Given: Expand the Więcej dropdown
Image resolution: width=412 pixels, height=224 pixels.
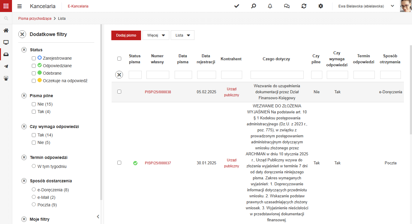Looking at the screenshot, I should click(156, 35).
